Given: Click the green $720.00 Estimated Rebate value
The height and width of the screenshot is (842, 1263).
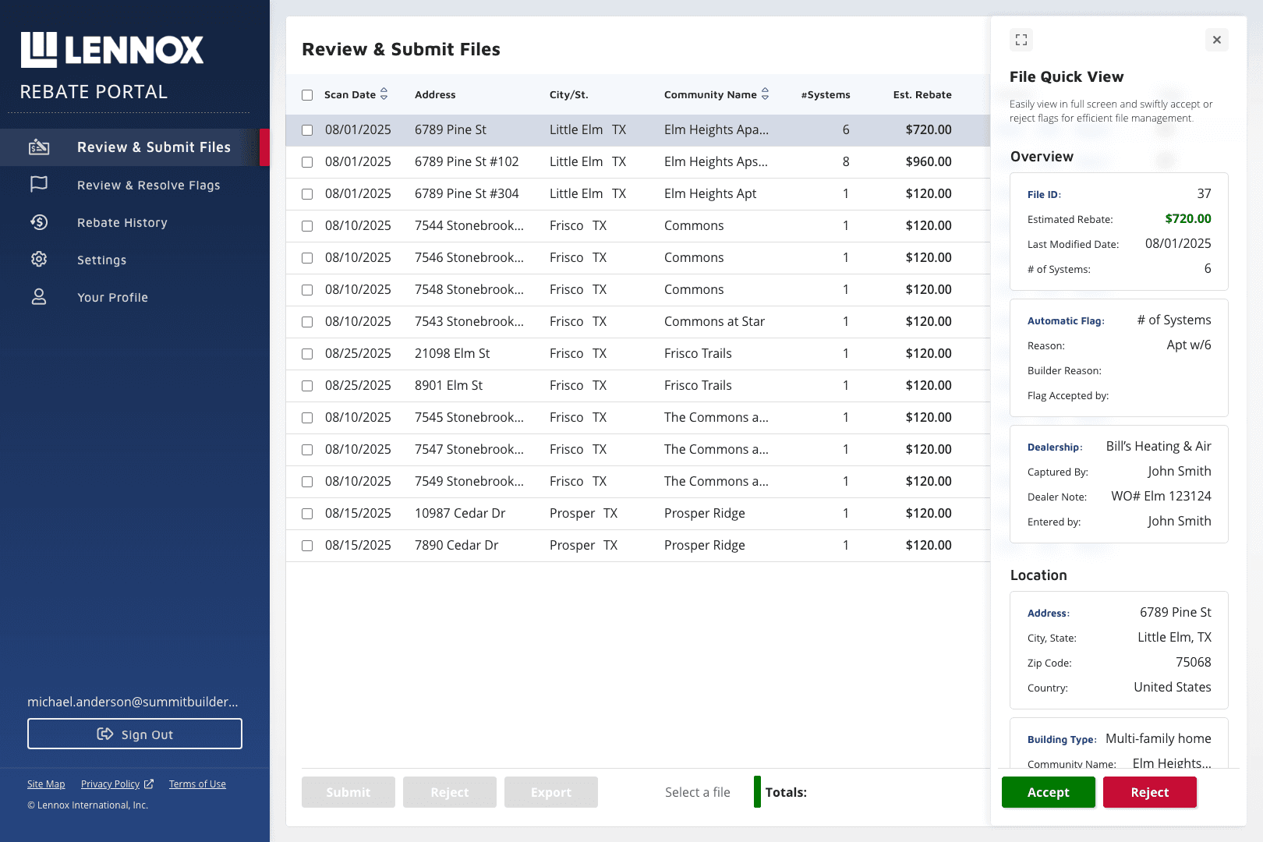Looking at the screenshot, I should [x=1188, y=218].
